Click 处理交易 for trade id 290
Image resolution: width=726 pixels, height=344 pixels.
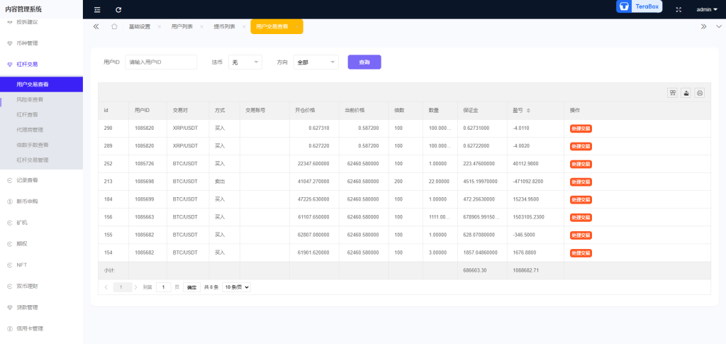pyautogui.click(x=581, y=128)
